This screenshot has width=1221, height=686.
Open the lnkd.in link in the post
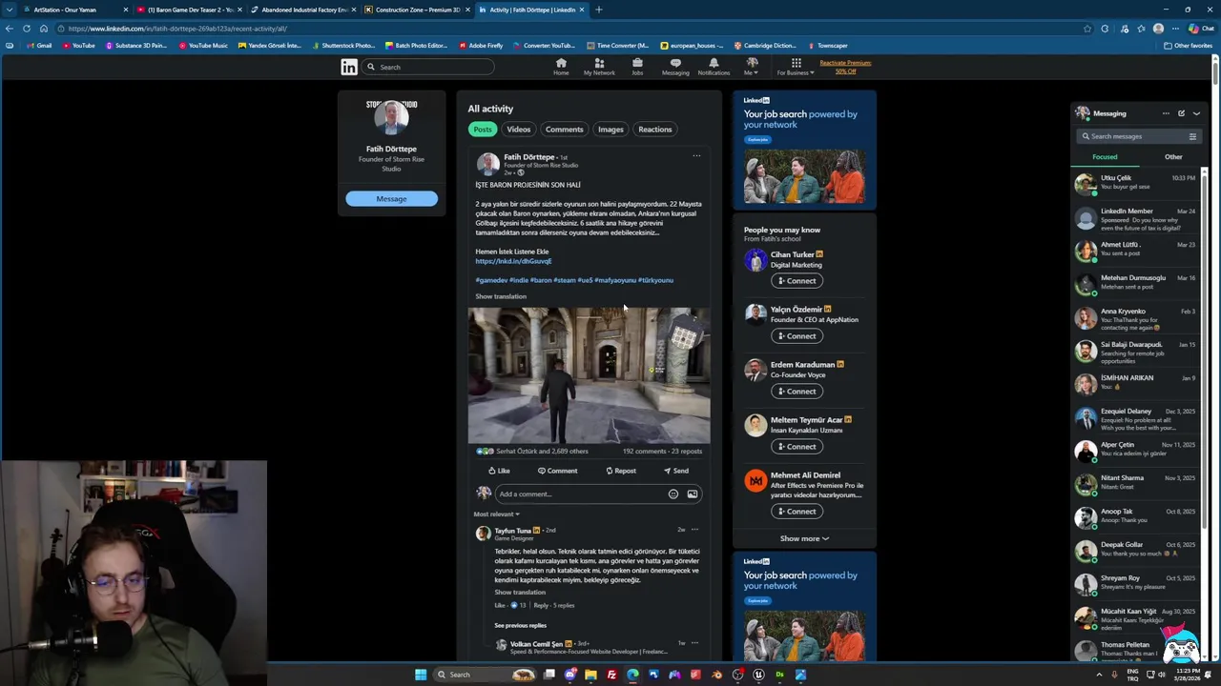click(x=513, y=261)
